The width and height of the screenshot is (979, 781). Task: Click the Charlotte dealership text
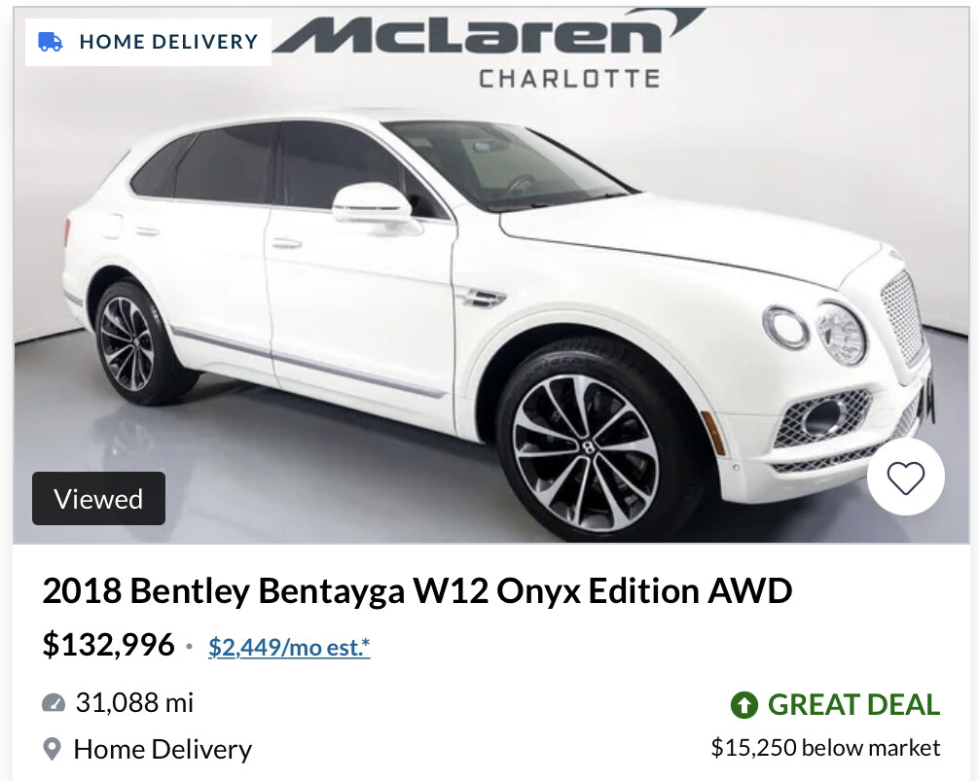point(568,79)
